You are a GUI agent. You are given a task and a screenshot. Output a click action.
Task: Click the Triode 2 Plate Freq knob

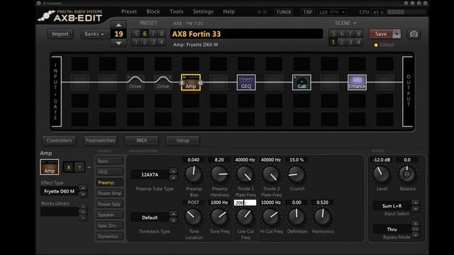tap(271, 174)
